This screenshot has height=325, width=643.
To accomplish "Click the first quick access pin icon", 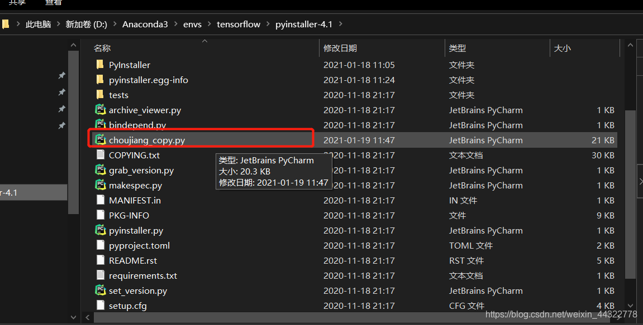I will pyautogui.click(x=61, y=75).
